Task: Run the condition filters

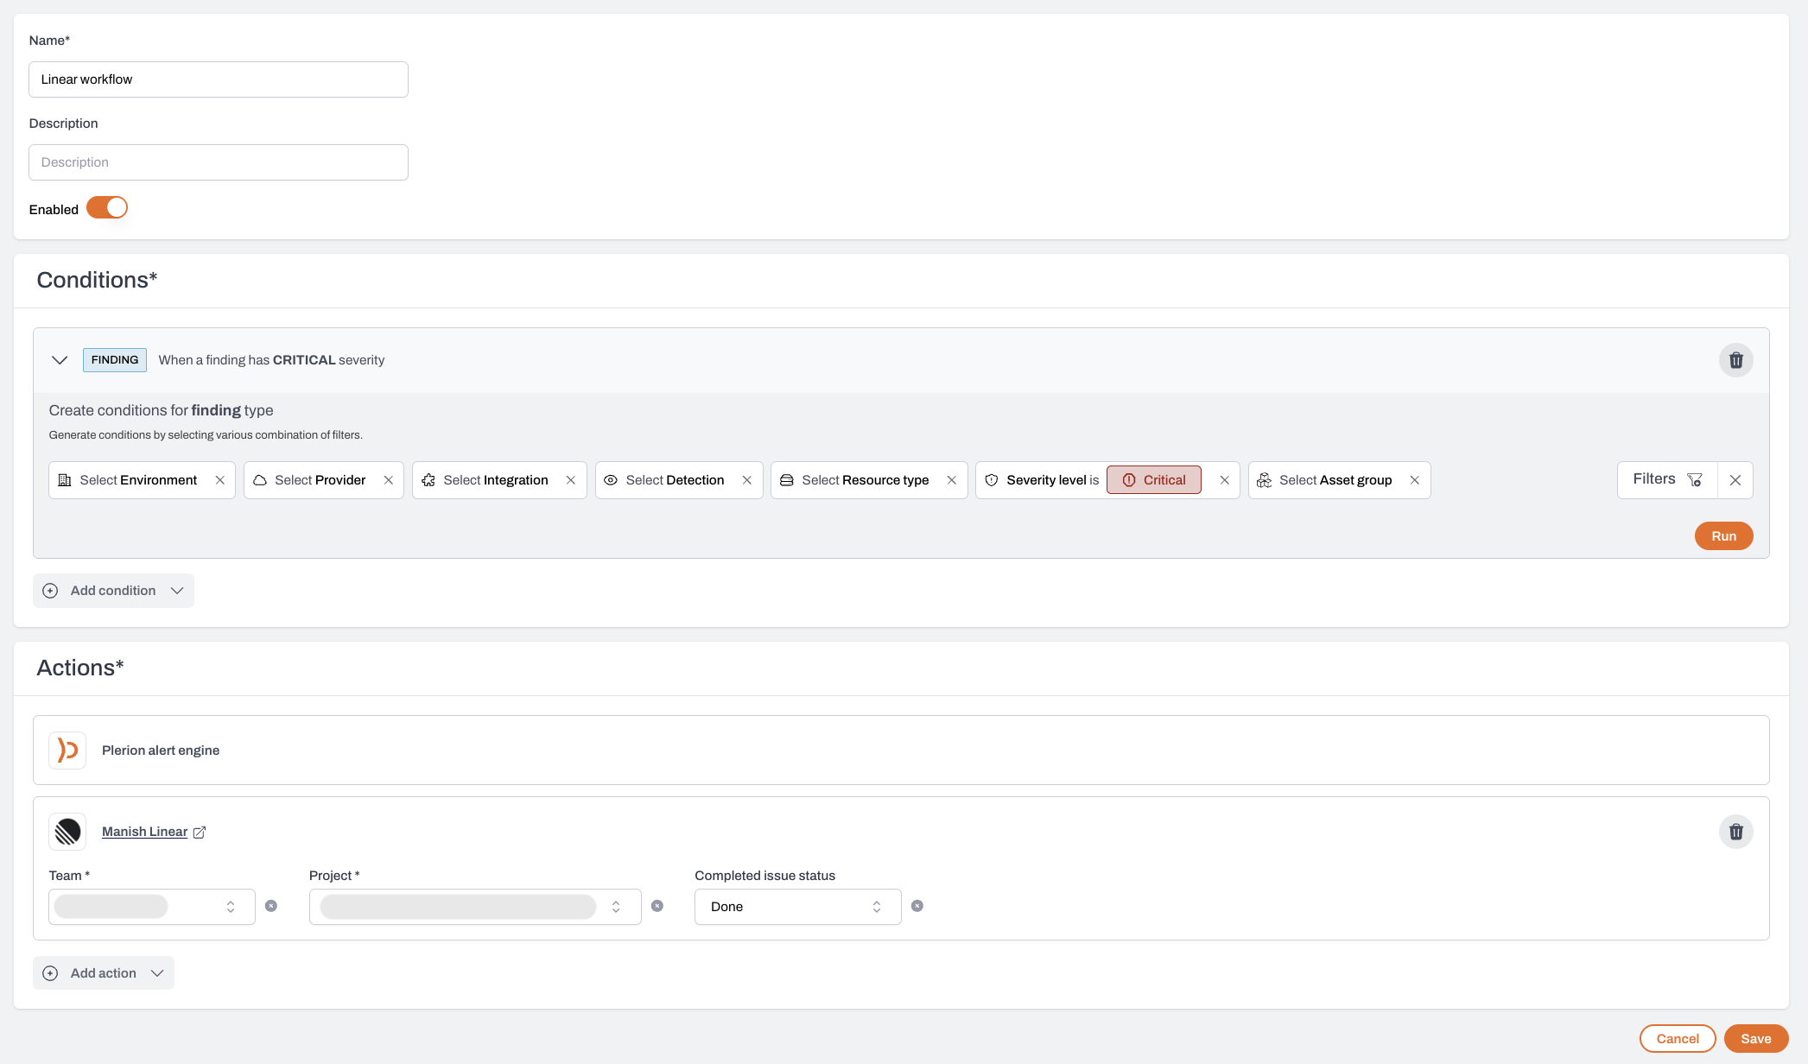Action: point(1723,535)
